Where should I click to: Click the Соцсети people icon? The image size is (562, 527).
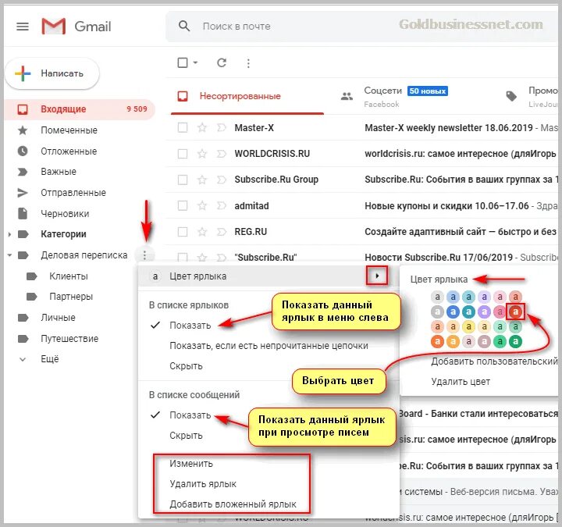click(x=347, y=96)
